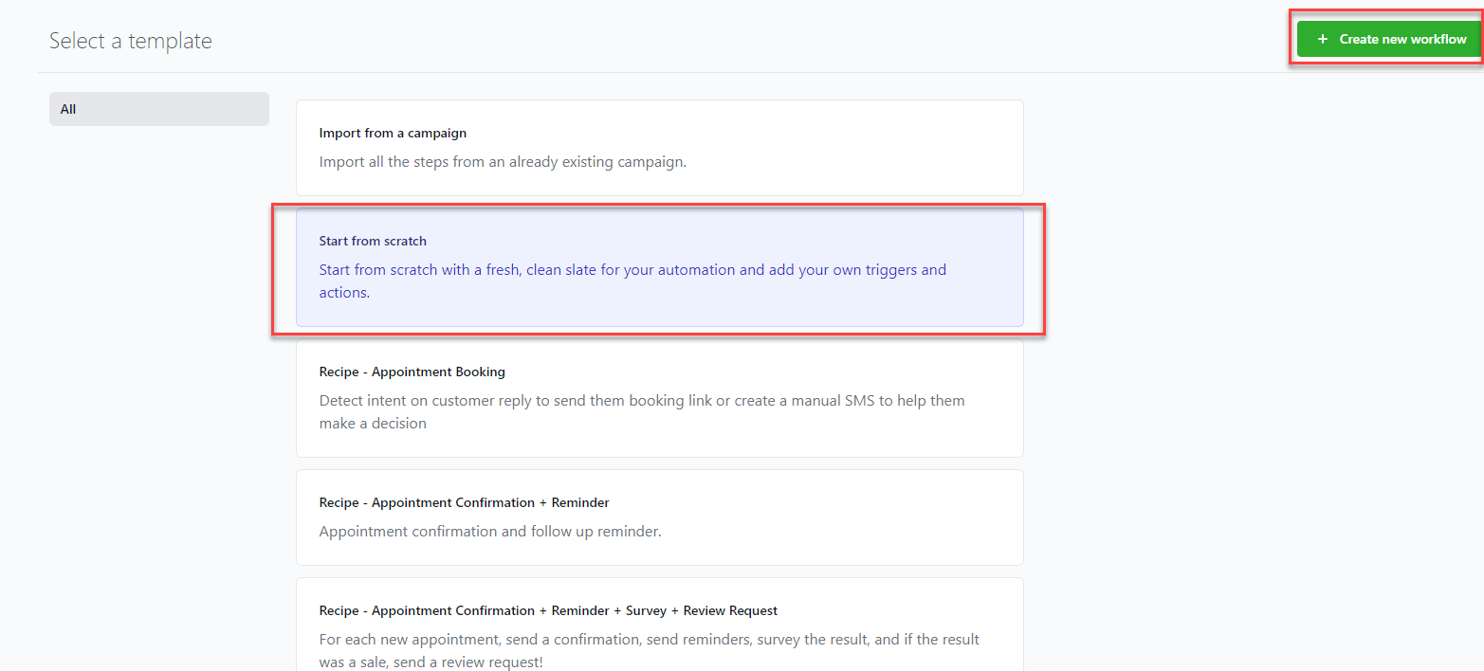This screenshot has height=671, width=1484.
Task: Select the Recipe - Appointment Booking template
Action: coord(659,398)
